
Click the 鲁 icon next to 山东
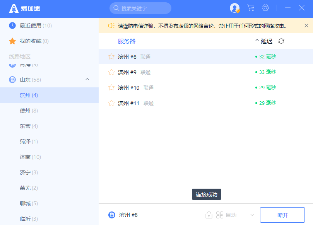[x=12, y=80]
